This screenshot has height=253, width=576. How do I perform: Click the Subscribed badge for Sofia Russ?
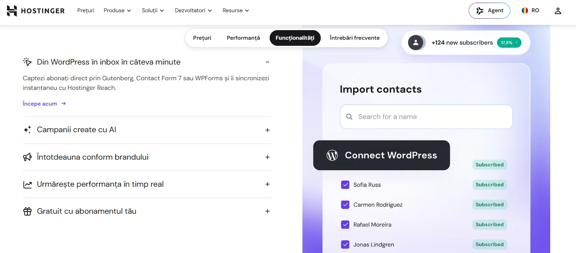[x=489, y=185]
